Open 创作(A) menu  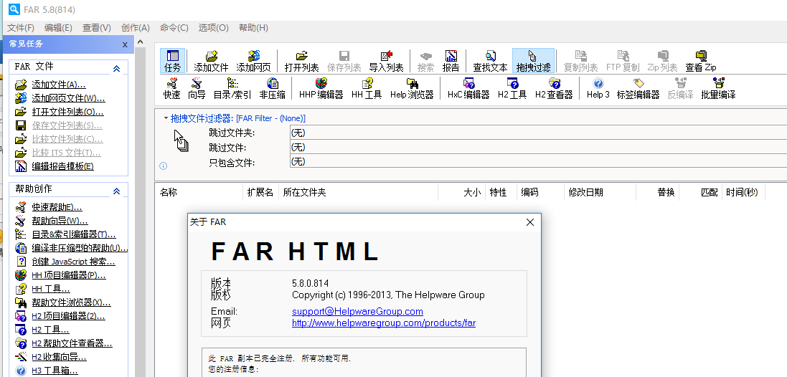(136, 27)
